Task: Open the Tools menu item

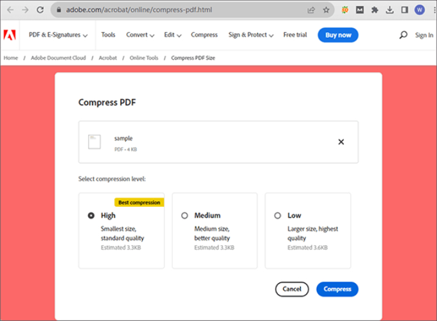Action: tap(108, 35)
